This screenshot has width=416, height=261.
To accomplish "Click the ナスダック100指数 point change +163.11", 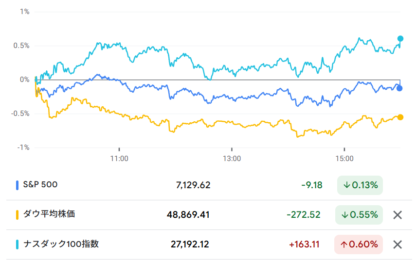I will [x=304, y=245].
